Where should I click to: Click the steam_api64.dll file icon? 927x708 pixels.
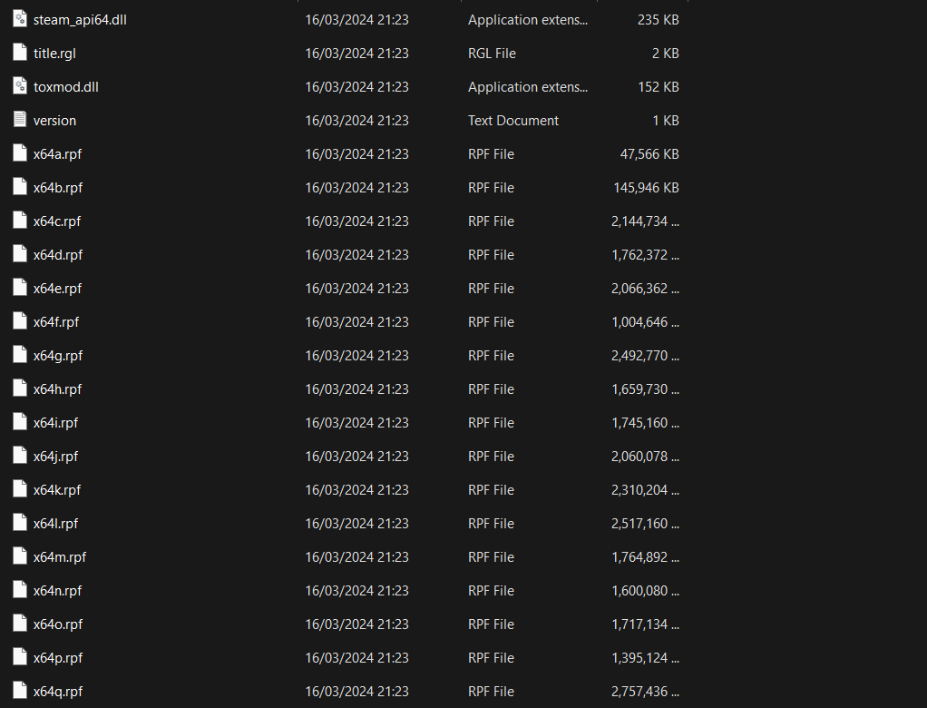coord(20,19)
